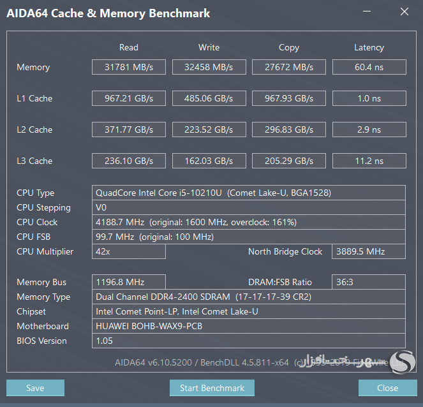Viewport: 423px width, 407px height.
Task: Click the AIDA64 Cache & Memory Benchmark title
Action: pos(108,13)
